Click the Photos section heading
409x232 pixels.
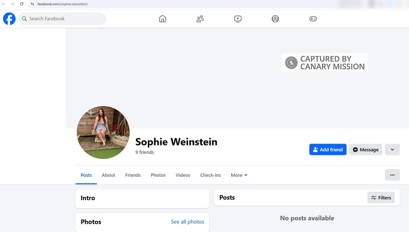coord(91,222)
